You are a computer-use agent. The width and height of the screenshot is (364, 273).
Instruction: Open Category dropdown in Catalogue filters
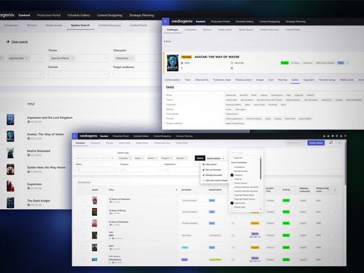141,169
